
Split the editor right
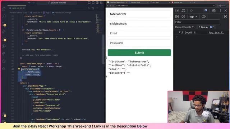pos(97,8)
